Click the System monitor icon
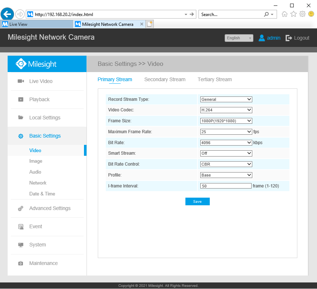The width and height of the screenshot is (317, 289). click(x=21, y=245)
